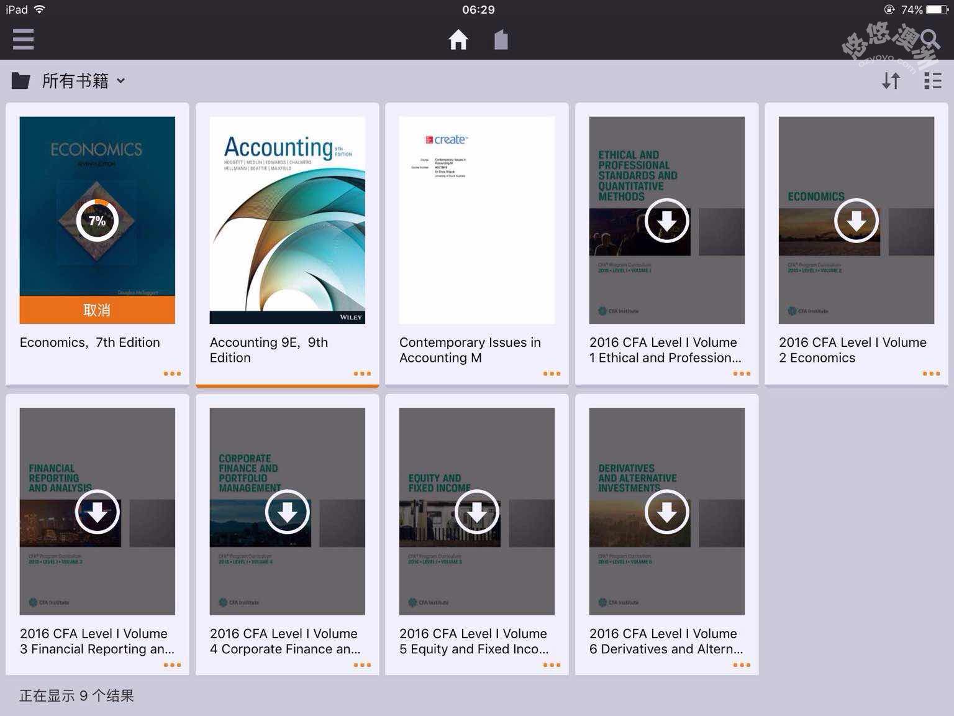The height and width of the screenshot is (716, 954).
Task: Download CFA Volume 1 Ethical book
Action: point(666,220)
